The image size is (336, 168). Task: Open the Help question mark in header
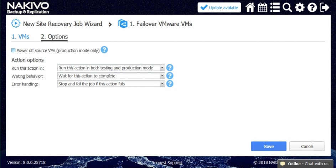(312, 7)
